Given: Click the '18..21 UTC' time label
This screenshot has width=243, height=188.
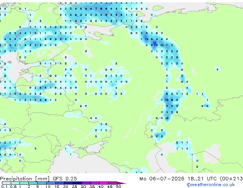Looking at the screenshot, I should (x=202, y=179).
